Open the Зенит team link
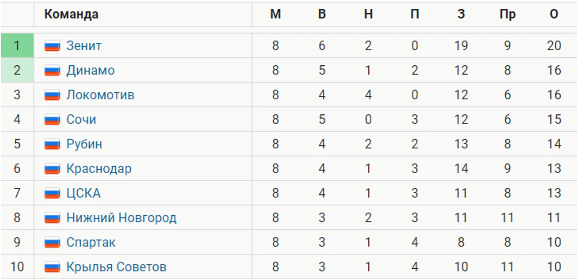The height and width of the screenshot is (279, 578). click(x=84, y=46)
